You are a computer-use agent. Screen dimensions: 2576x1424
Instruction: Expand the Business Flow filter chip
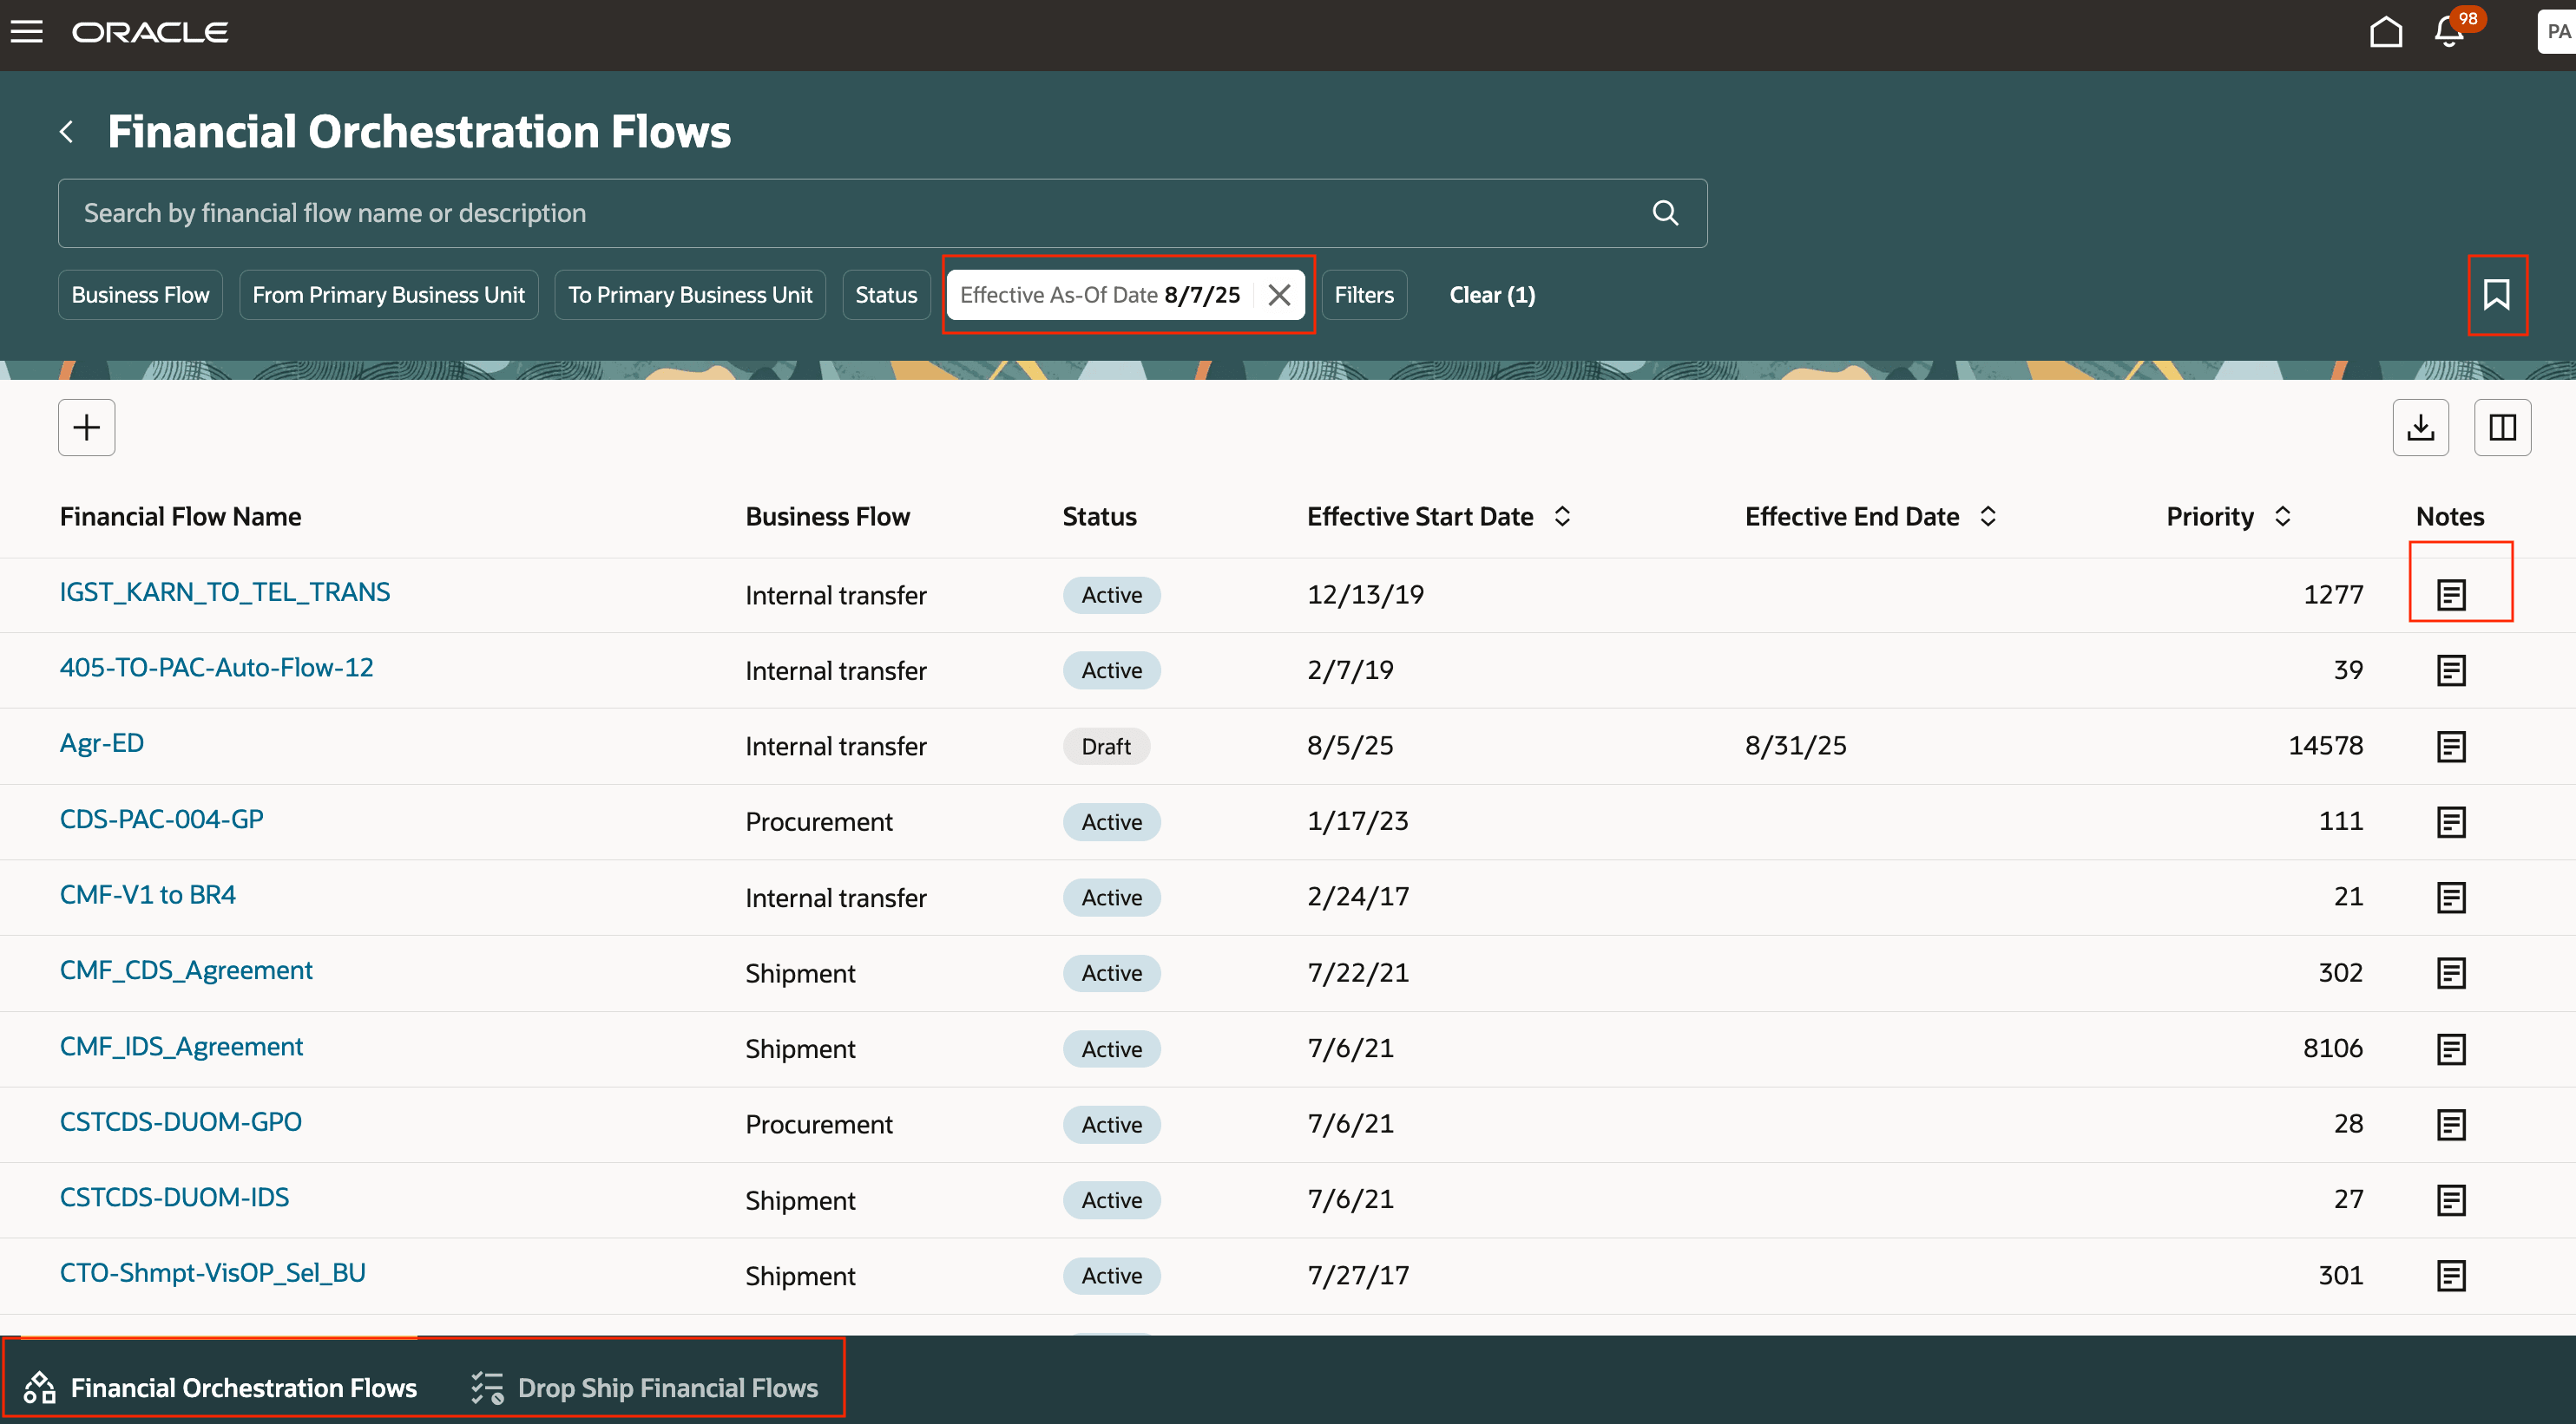[140, 295]
